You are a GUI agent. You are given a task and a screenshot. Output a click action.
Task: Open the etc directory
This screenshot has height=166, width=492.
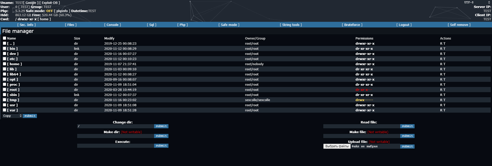(x=12, y=59)
